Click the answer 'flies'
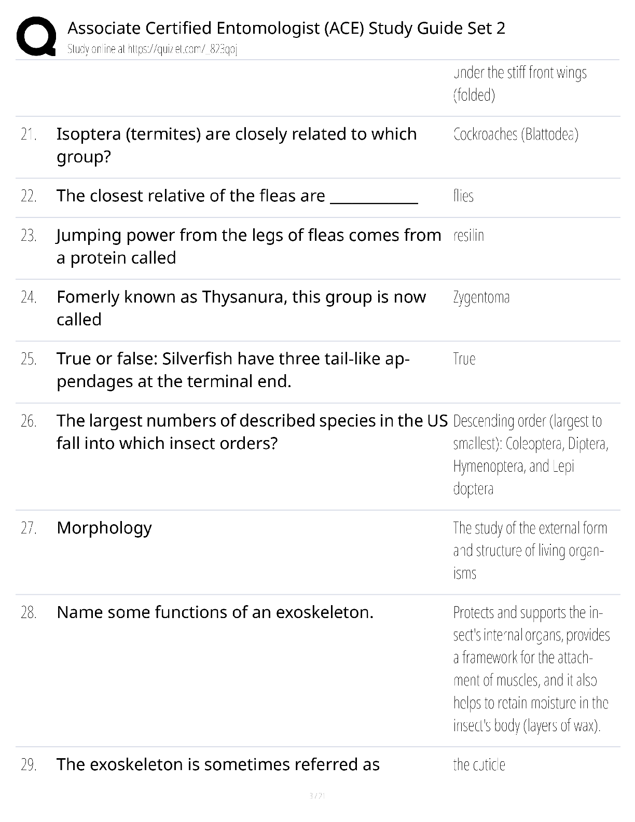The width and height of the screenshot is (635, 822). [x=463, y=196]
